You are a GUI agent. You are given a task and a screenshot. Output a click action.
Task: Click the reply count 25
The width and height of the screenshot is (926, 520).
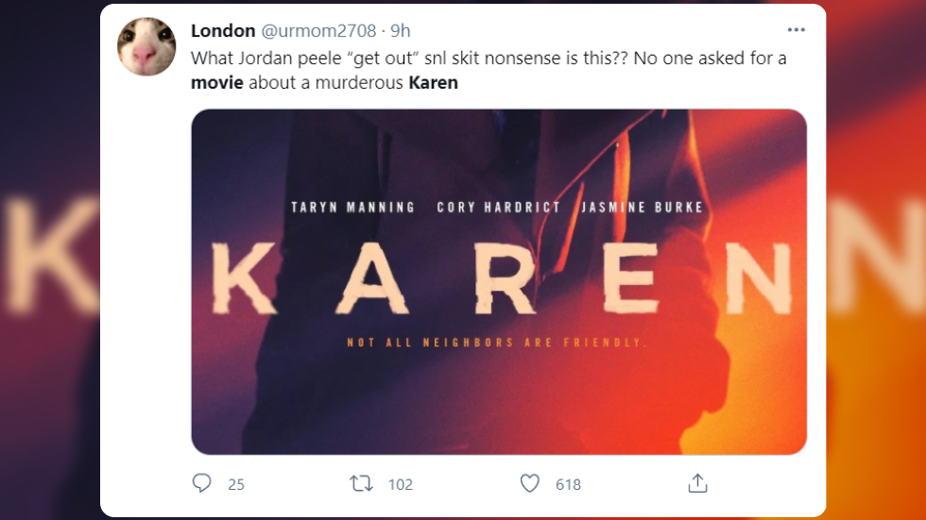tap(236, 484)
